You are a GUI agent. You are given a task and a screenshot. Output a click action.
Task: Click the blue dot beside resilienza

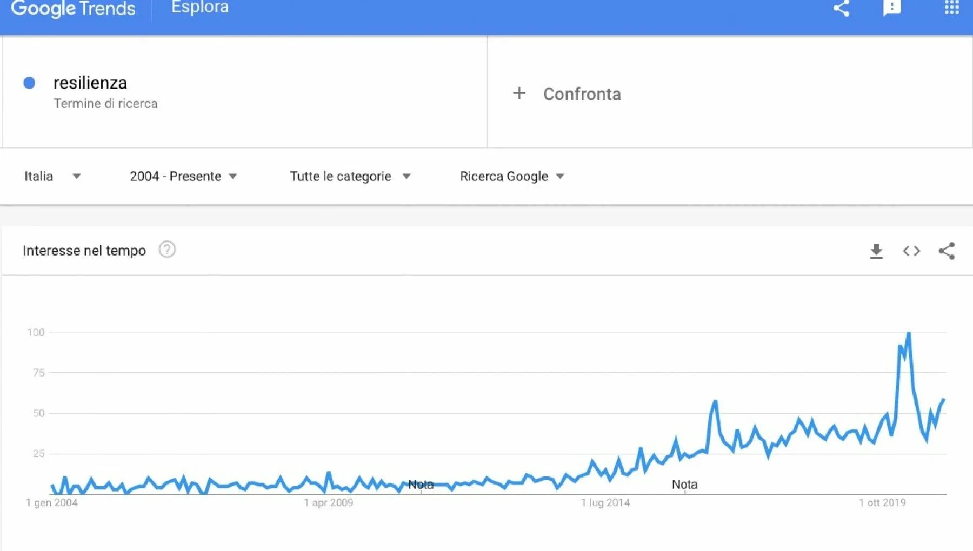click(x=29, y=83)
